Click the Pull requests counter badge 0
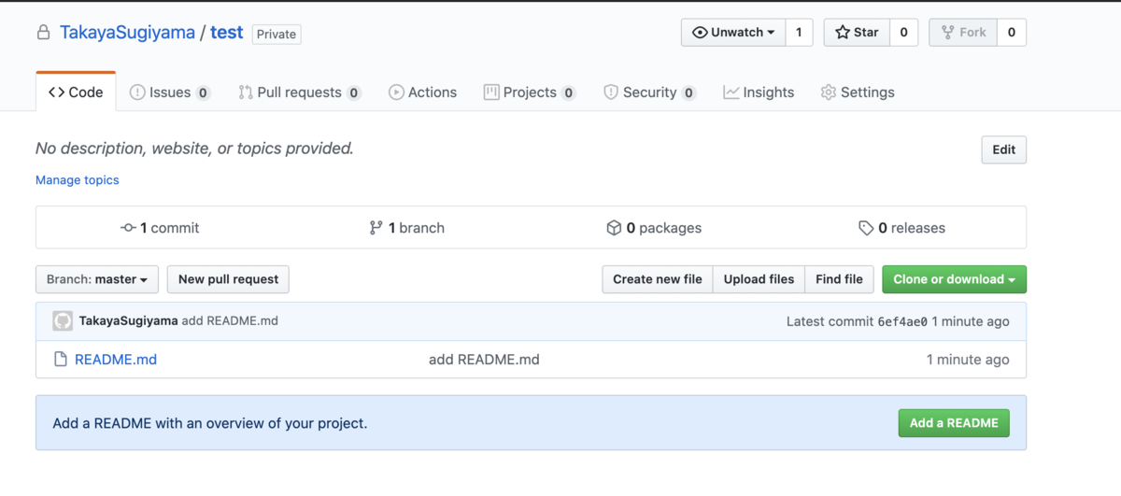Image resolution: width=1121 pixels, height=496 pixels. coord(354,92)
